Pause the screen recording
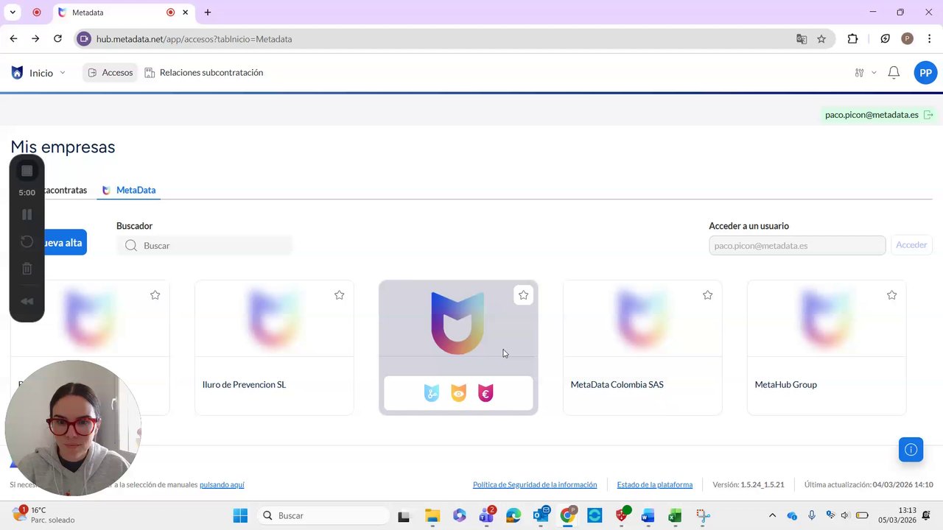 (x=27, y=214)
